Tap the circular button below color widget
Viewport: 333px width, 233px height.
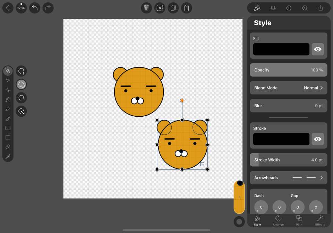239,222
